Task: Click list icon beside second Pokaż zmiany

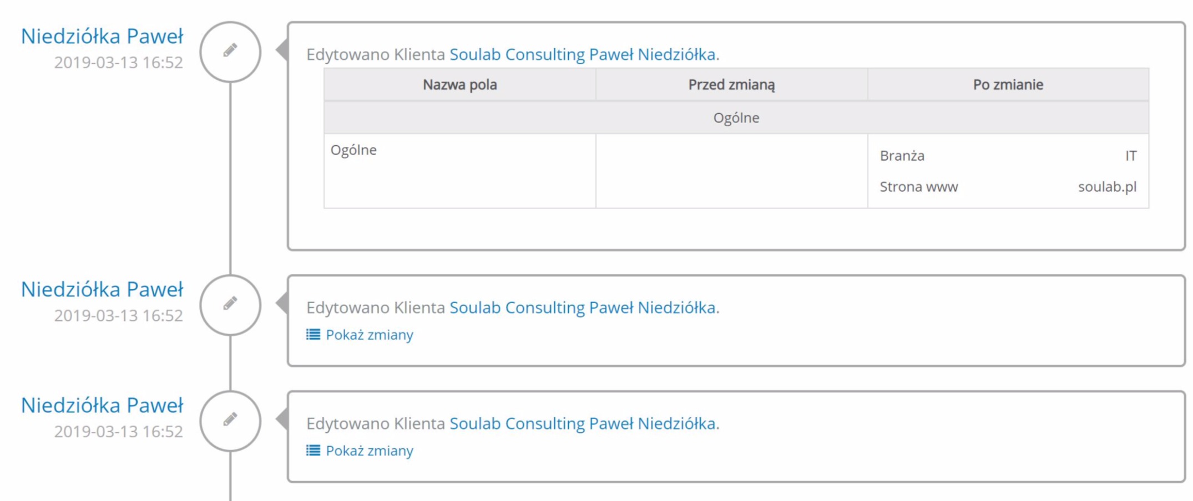Action: coord(313,334)
